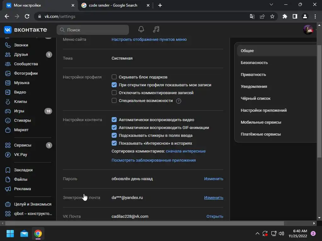Open the Маркет bag icon
322x241 pixels.
(8, 130)
